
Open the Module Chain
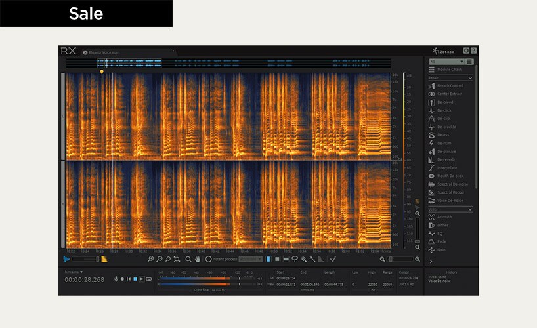445,70
